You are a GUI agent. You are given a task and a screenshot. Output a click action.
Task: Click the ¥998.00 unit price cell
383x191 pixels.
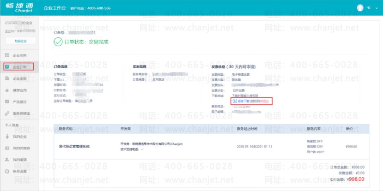click(x=351, y=147)
